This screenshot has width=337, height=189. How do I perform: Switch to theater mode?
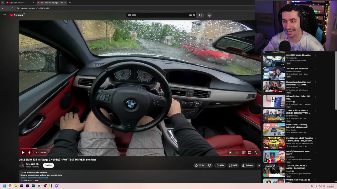(250, 153)
